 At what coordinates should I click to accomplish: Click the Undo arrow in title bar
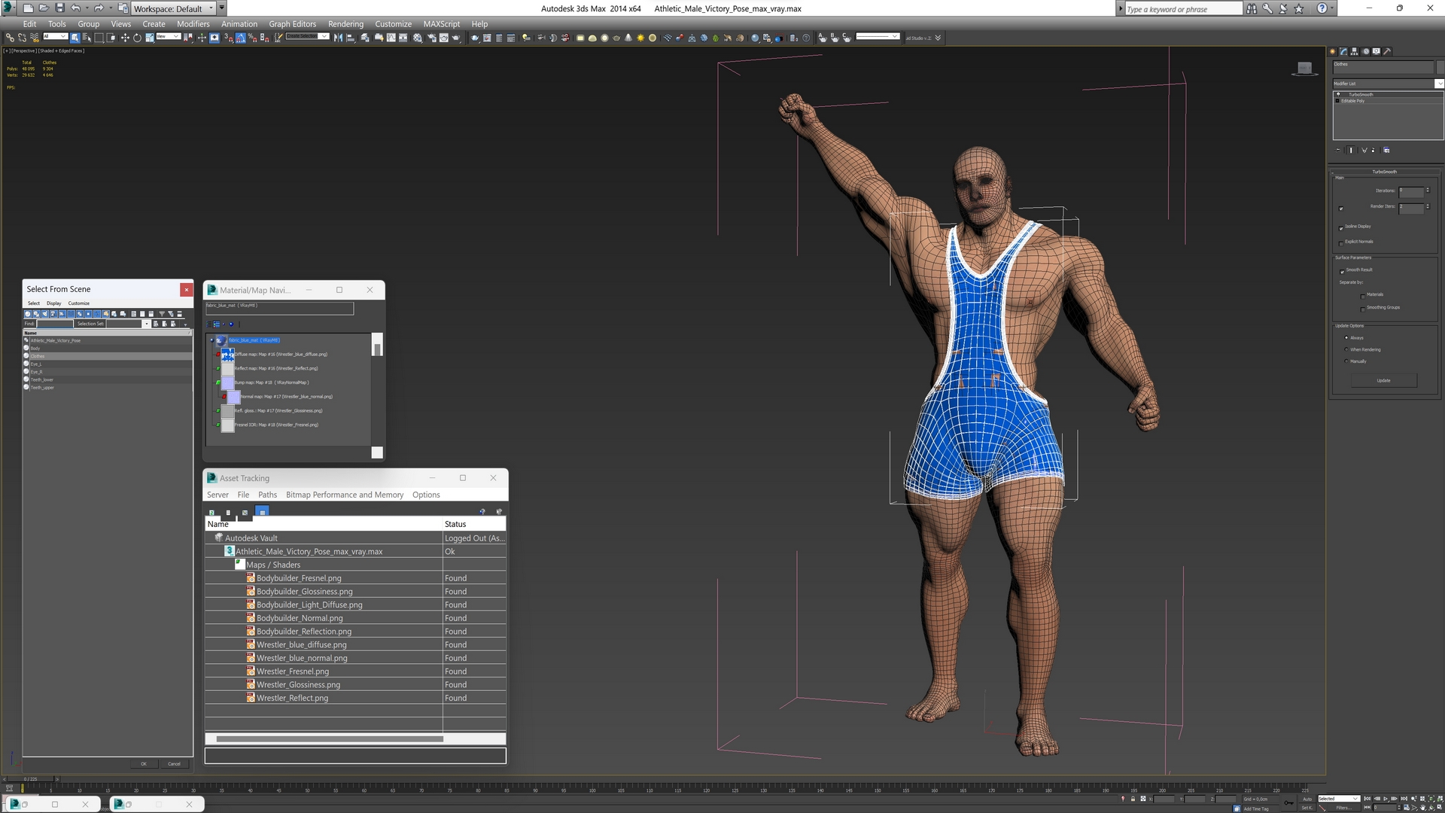point(76,8)
